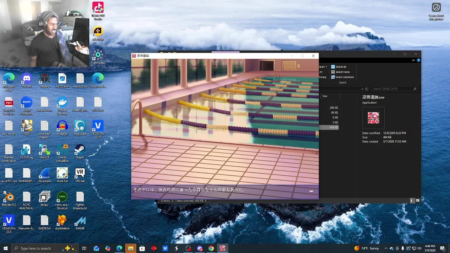The height and width of the screenshot is (253, 450).
Task: Click Learn about this picture icon
Action: click(x=436, y=12)
